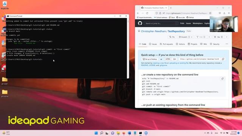Image resolution: width=242 pixels, height=136 pixels.
Task: Open the README link in Quick setup
Action: point(144,65)
